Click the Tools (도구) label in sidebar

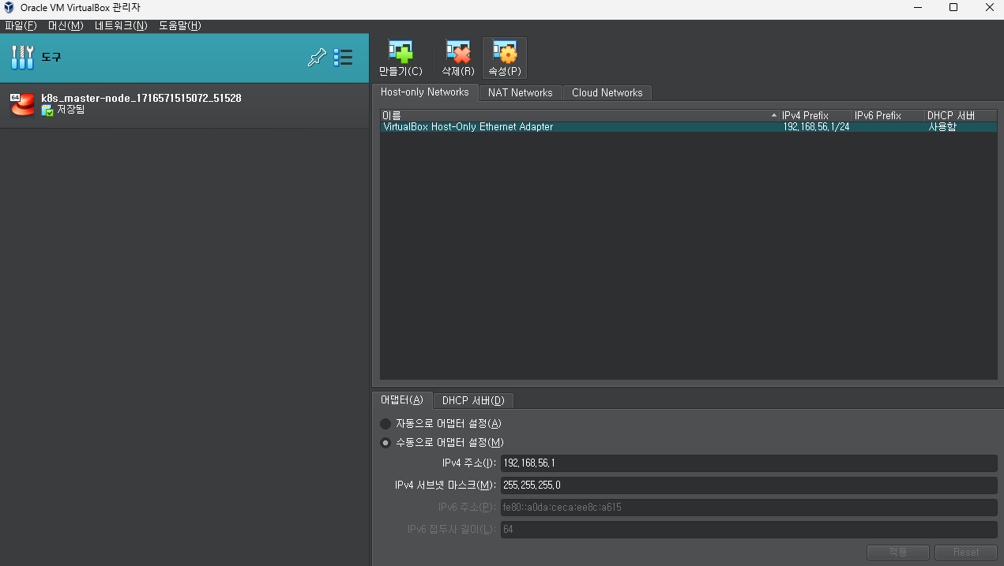pos(51,57)
